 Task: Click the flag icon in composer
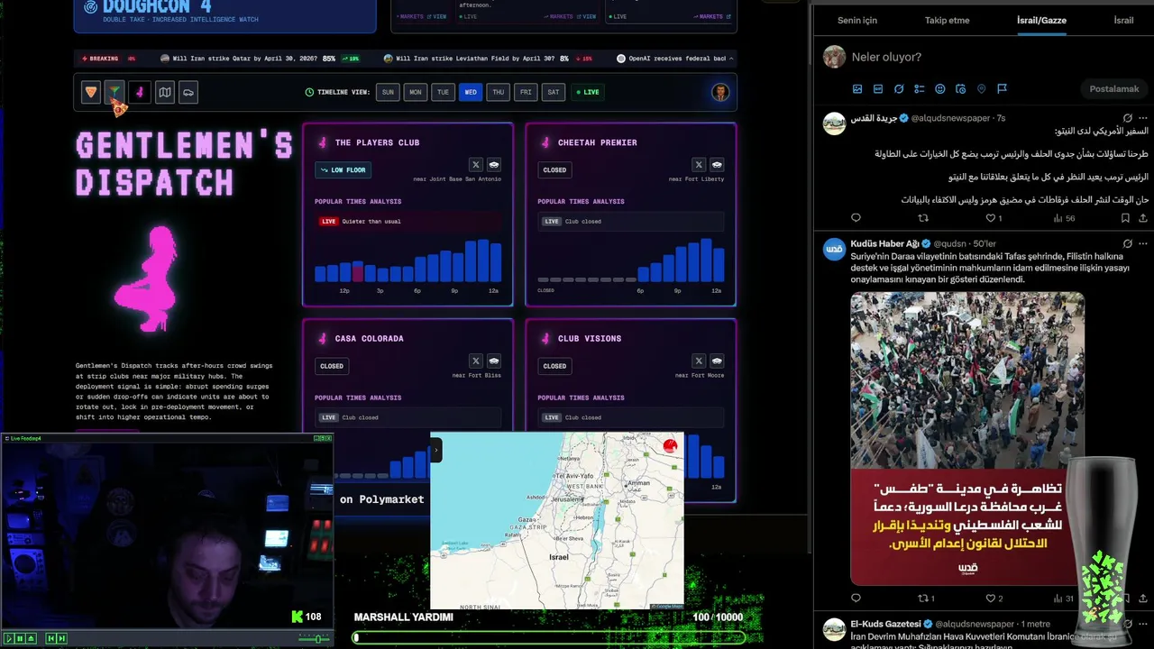pyautogui.click(x=1002, y=89)
